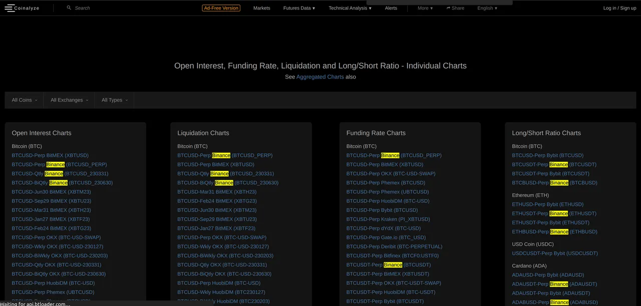Open BTCUSD-Perp BitMEX liquidation chart

[216, 164]
